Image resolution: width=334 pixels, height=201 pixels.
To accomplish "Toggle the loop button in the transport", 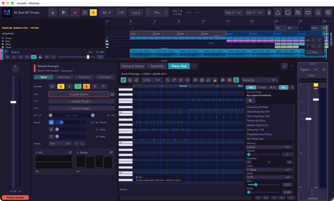I will tap(84, 13).
